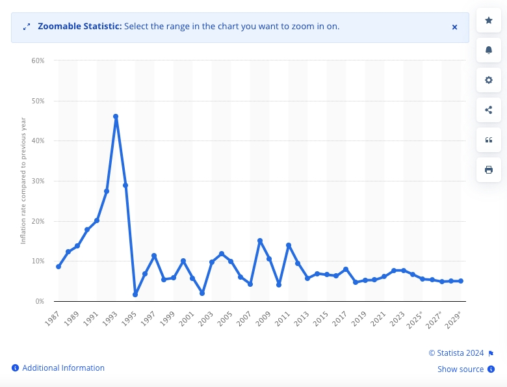Click the Statista 2024 copyright link

456,353
